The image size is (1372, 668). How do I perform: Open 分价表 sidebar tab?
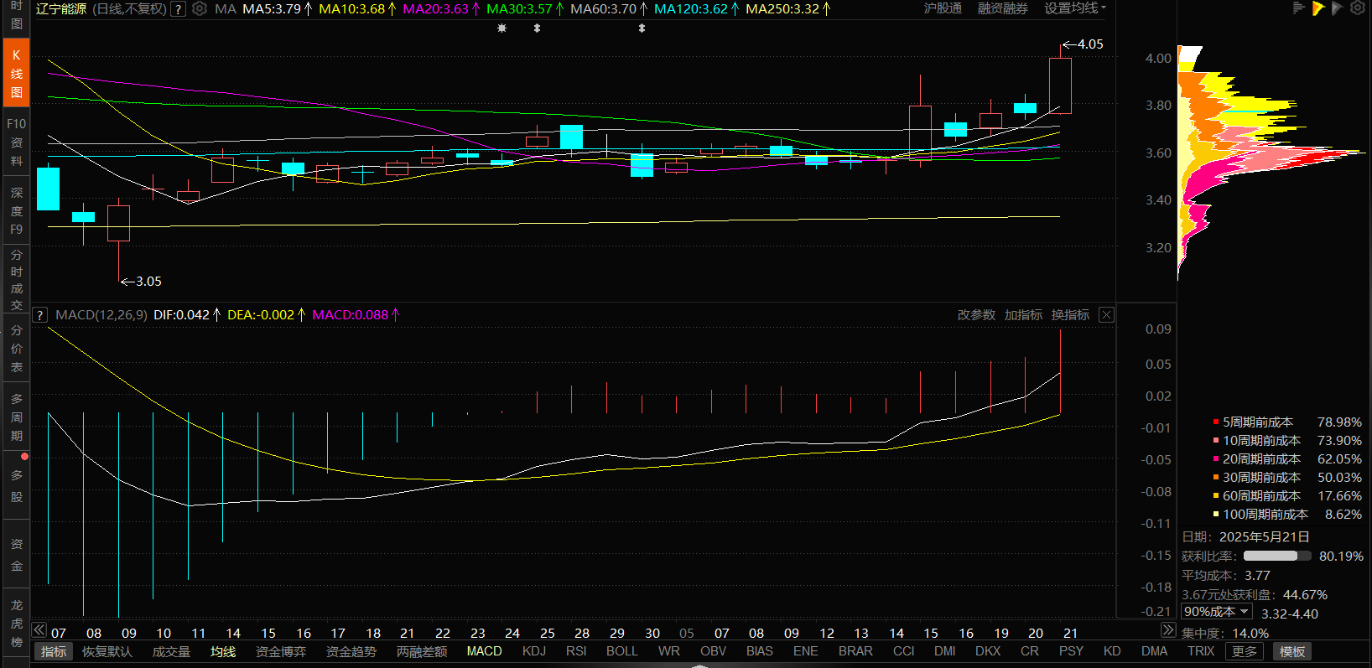[x=16, y=349]
